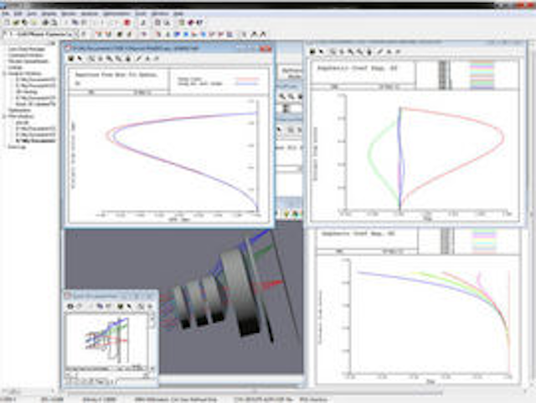536x403 pixels.
Task: Select Lens Data Manager in the navigation tree
Action: point(27,49)
